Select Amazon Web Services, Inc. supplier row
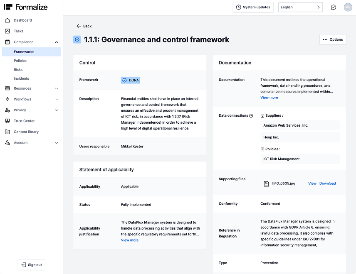356x274 pixels. (x=300, y=125)
